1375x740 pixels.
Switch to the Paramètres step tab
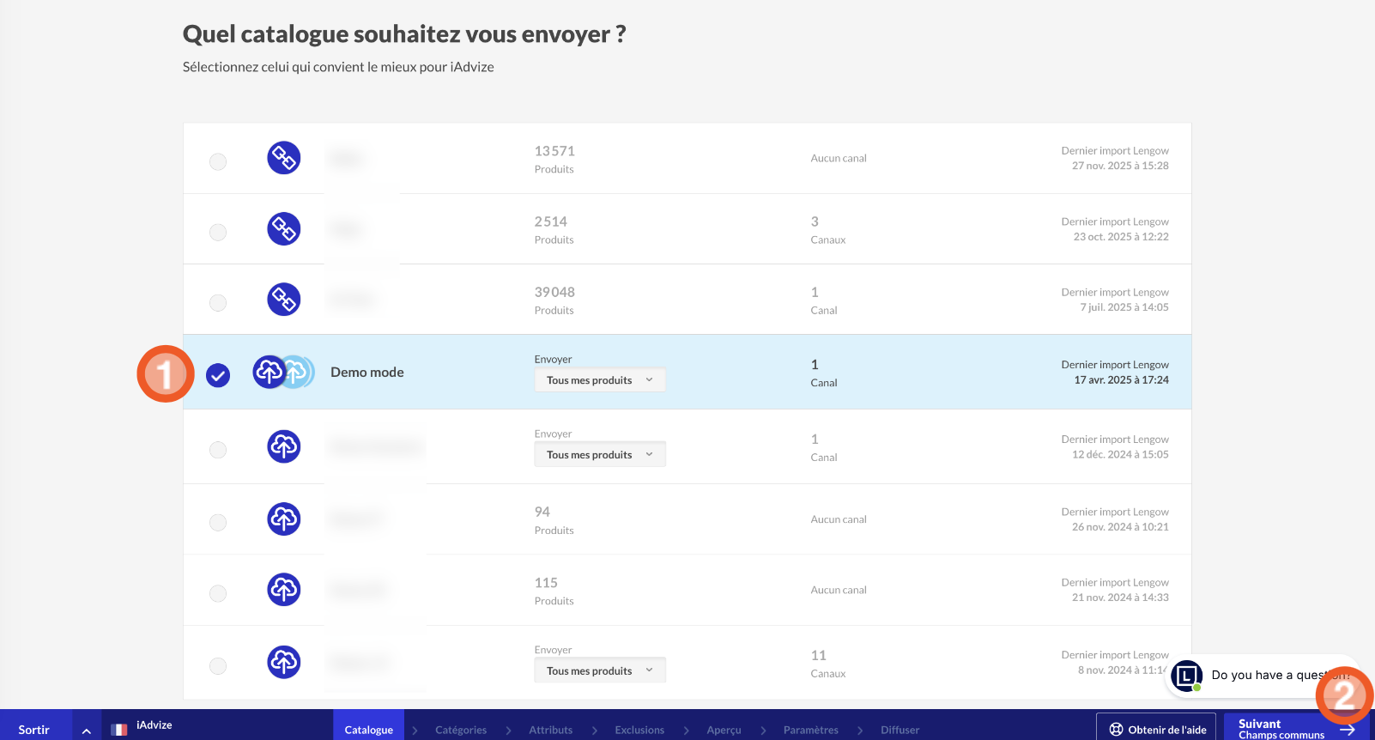click(810, 730)
